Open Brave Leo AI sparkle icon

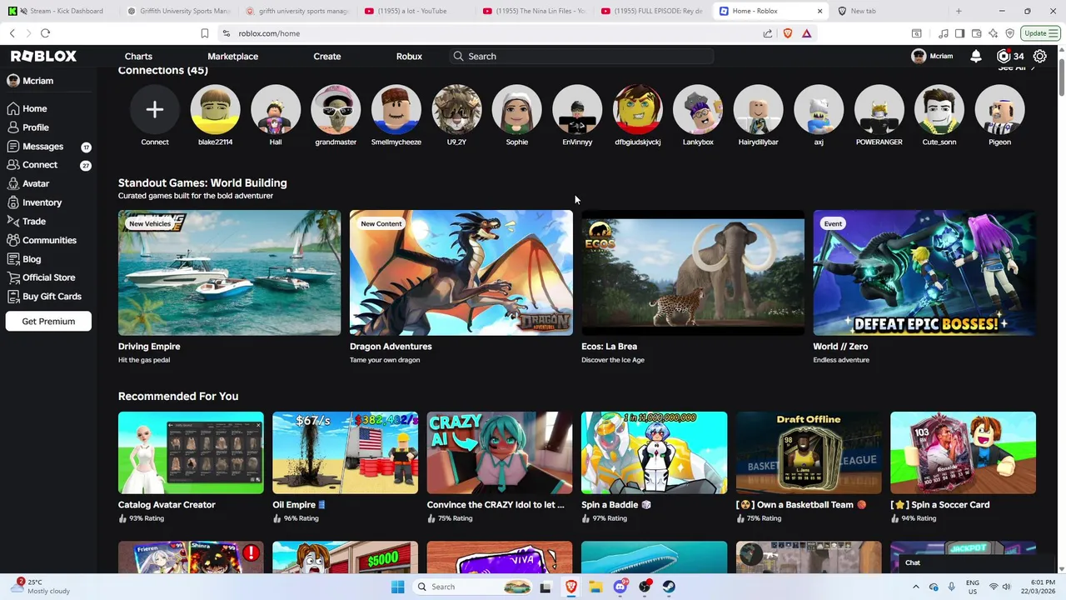click(x=993, y=33)
